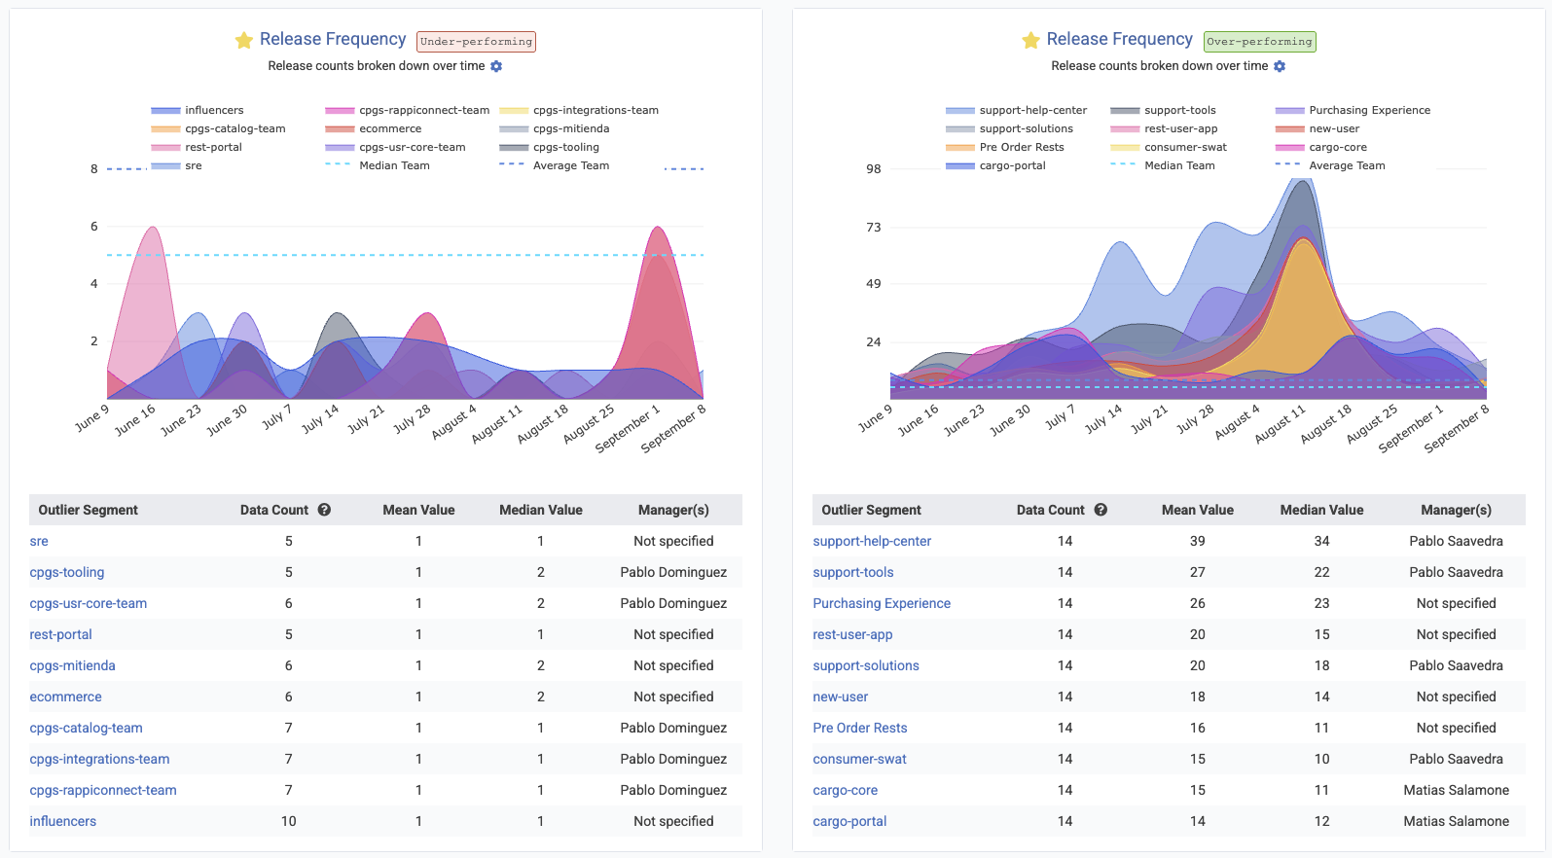
Task: Open the sre outlier segment link
Action: [39, 541]
